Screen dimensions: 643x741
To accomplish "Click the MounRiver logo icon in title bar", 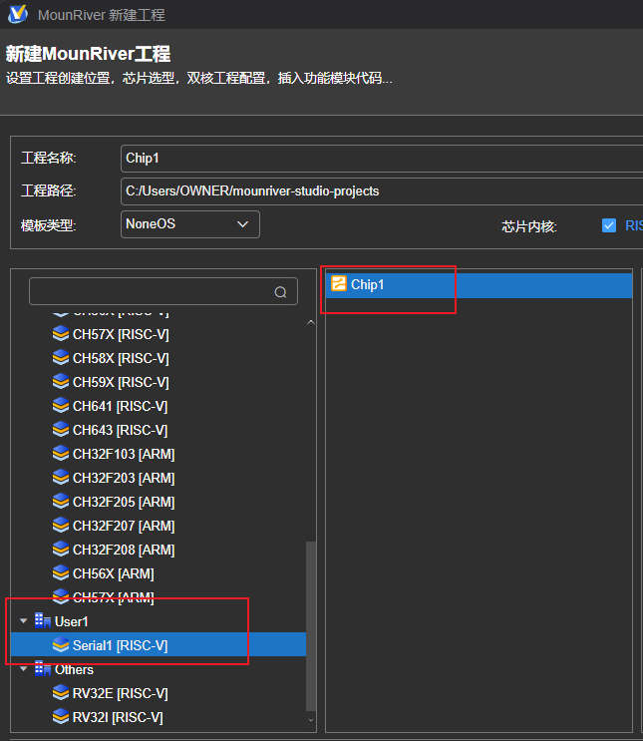I will tap(18, 14).
